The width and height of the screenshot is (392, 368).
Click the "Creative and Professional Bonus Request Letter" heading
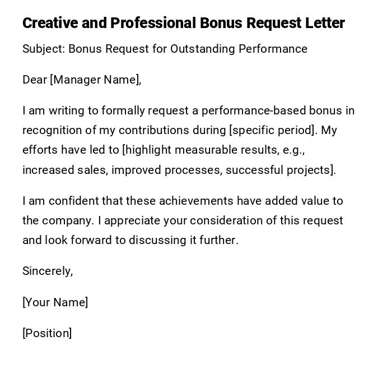coord(183,23)
